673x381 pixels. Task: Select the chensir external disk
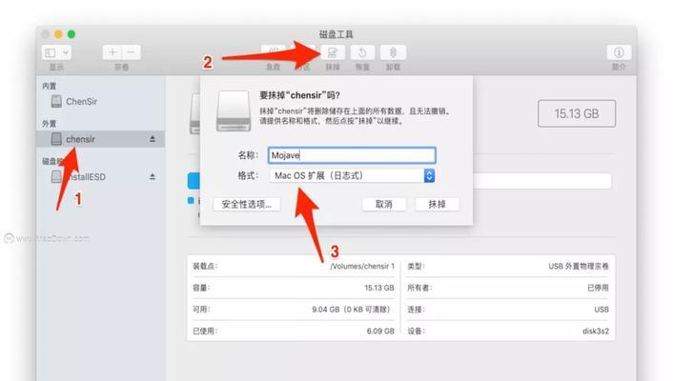[x=100, y=139]
